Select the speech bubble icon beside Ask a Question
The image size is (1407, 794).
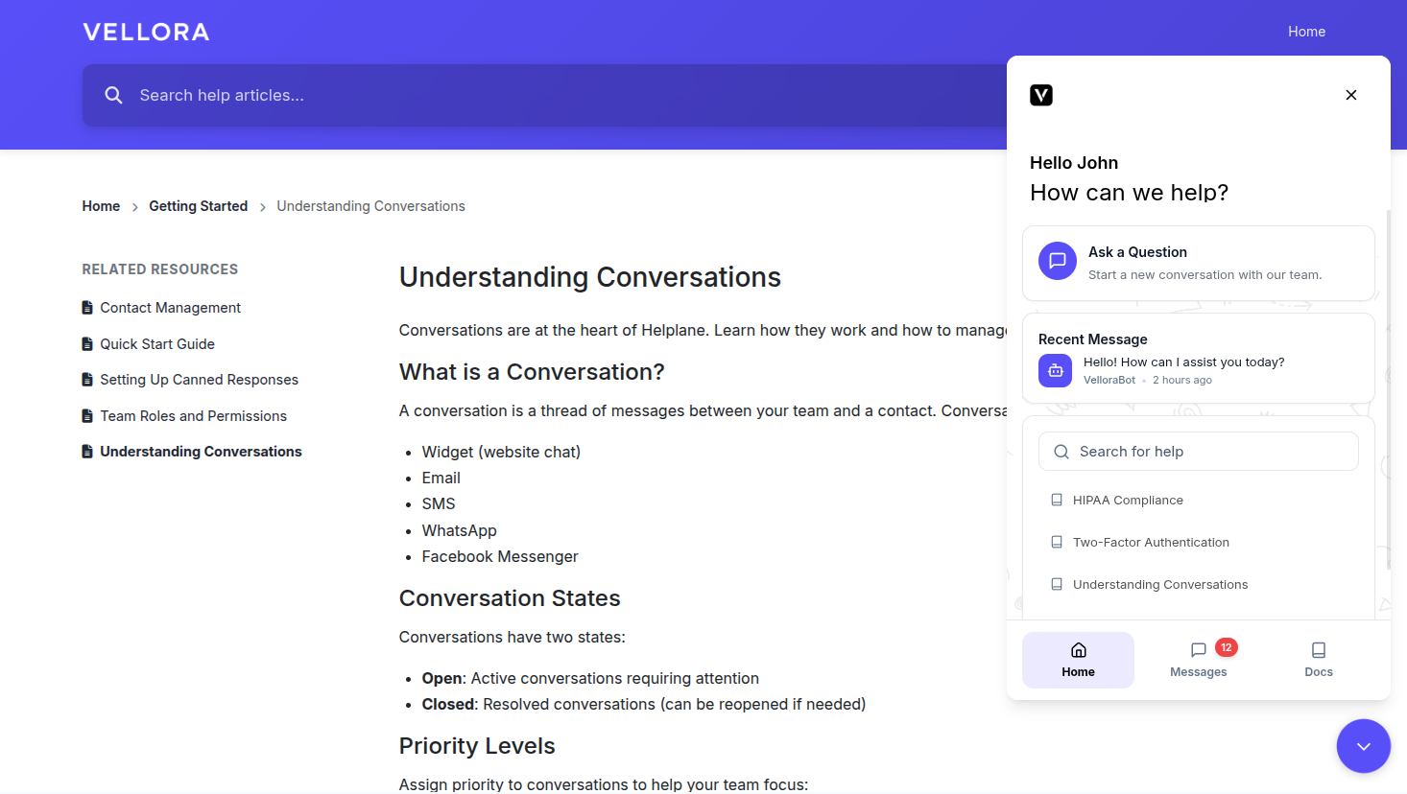click(1057, 261)
